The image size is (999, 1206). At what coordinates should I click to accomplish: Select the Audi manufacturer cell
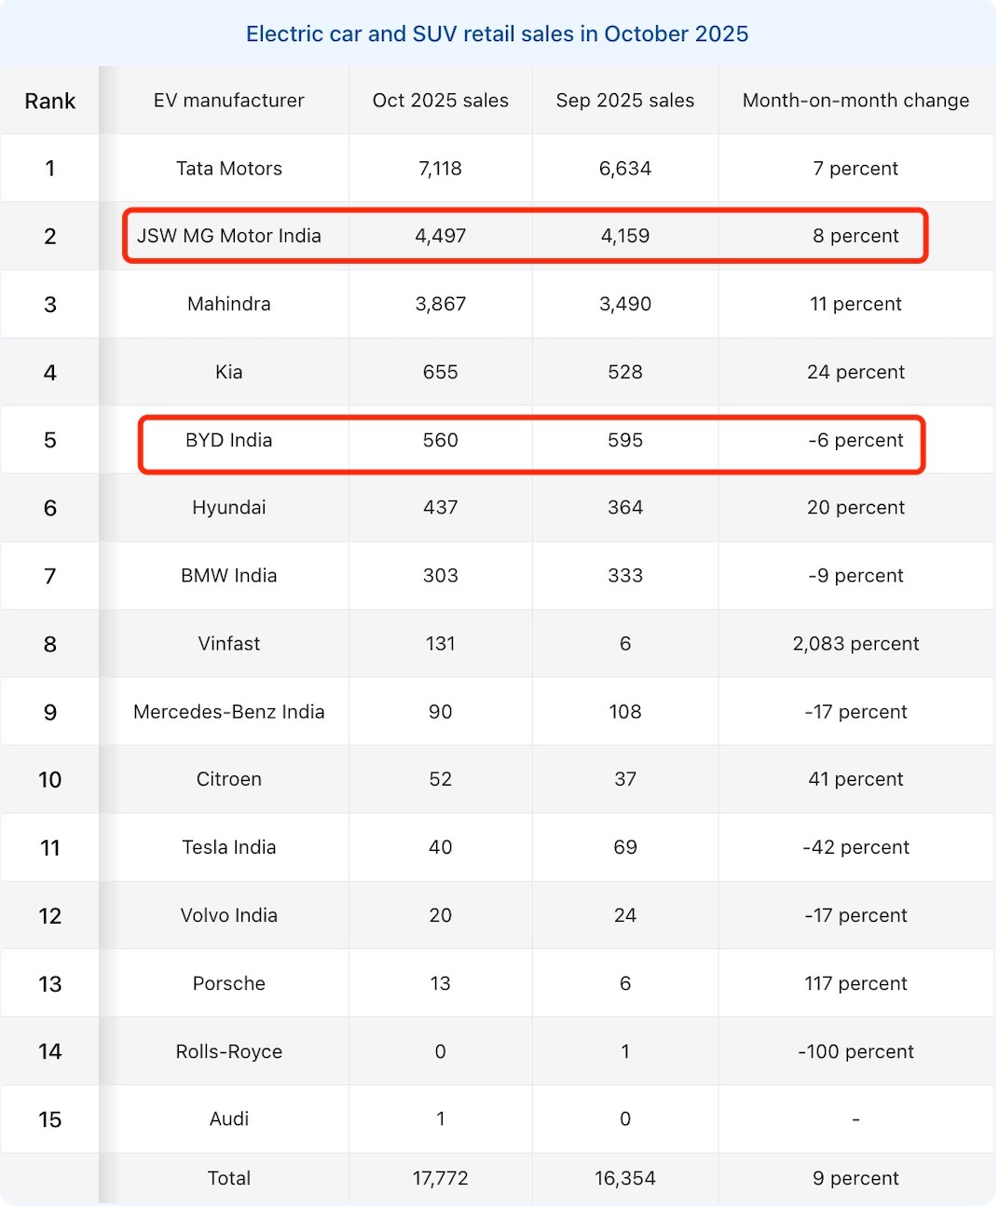tap(229, 1119)
